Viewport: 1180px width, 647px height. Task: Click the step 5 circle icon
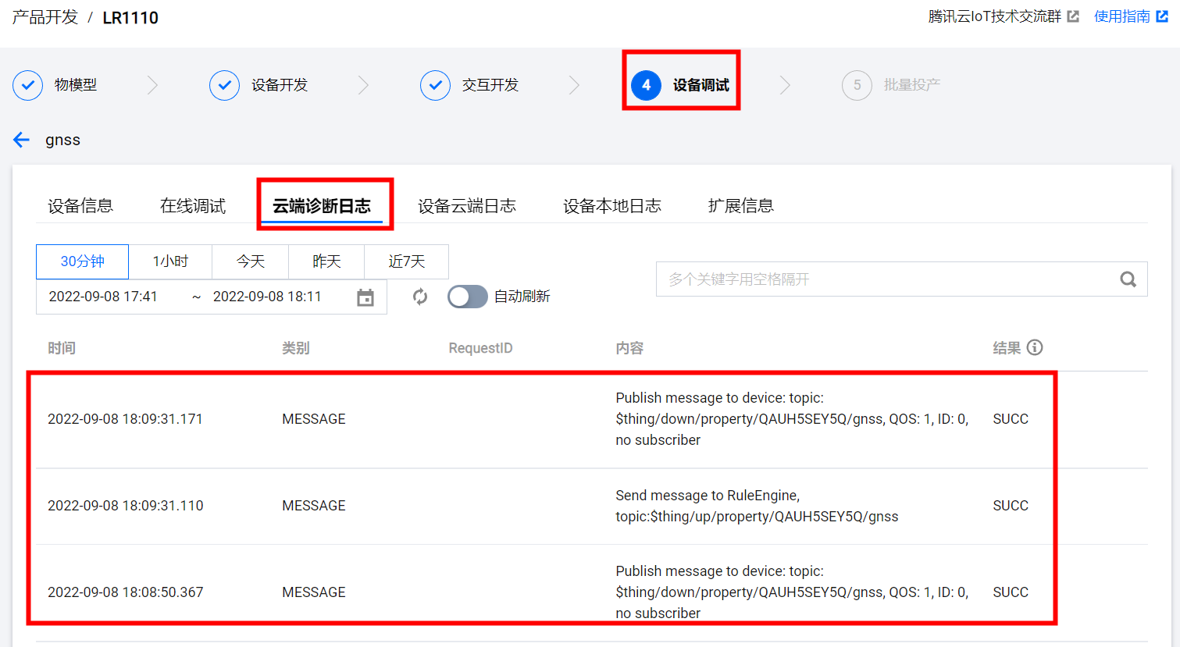click(857, 85)
